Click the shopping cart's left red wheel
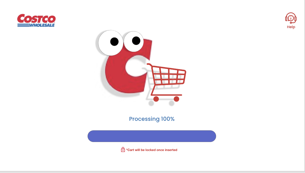The height and width of the screenshot is (173, 305). click(156, 99)
